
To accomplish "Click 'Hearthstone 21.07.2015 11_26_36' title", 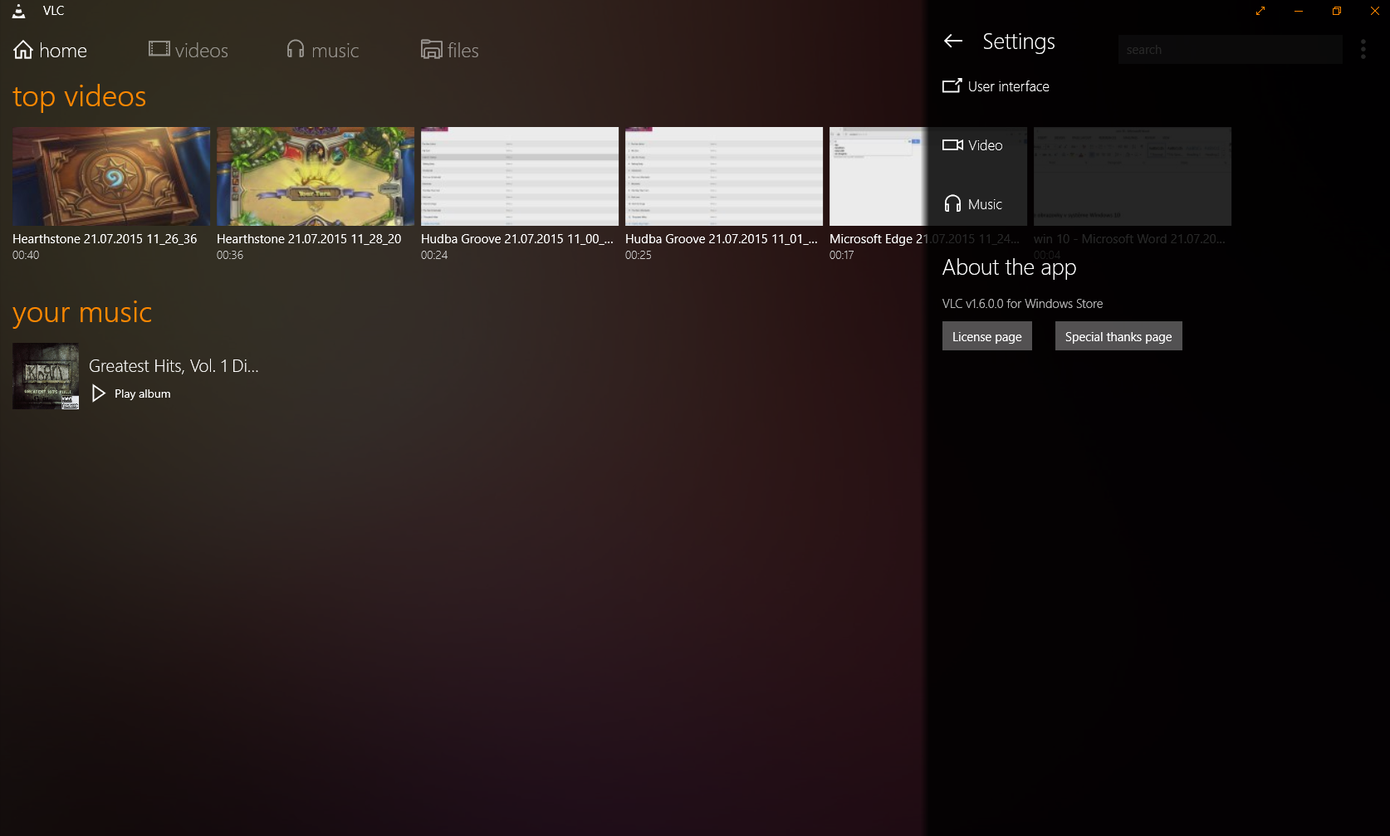I will [105, 239].
